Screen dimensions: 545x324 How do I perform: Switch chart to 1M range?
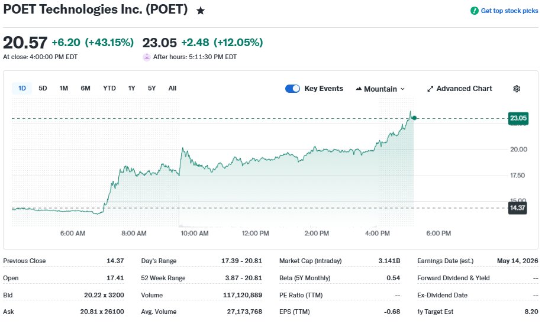[63, 88]
